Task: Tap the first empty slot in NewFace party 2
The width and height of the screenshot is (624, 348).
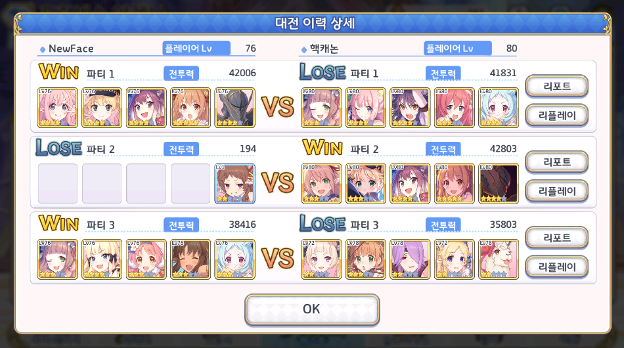Action: (58, 183)
